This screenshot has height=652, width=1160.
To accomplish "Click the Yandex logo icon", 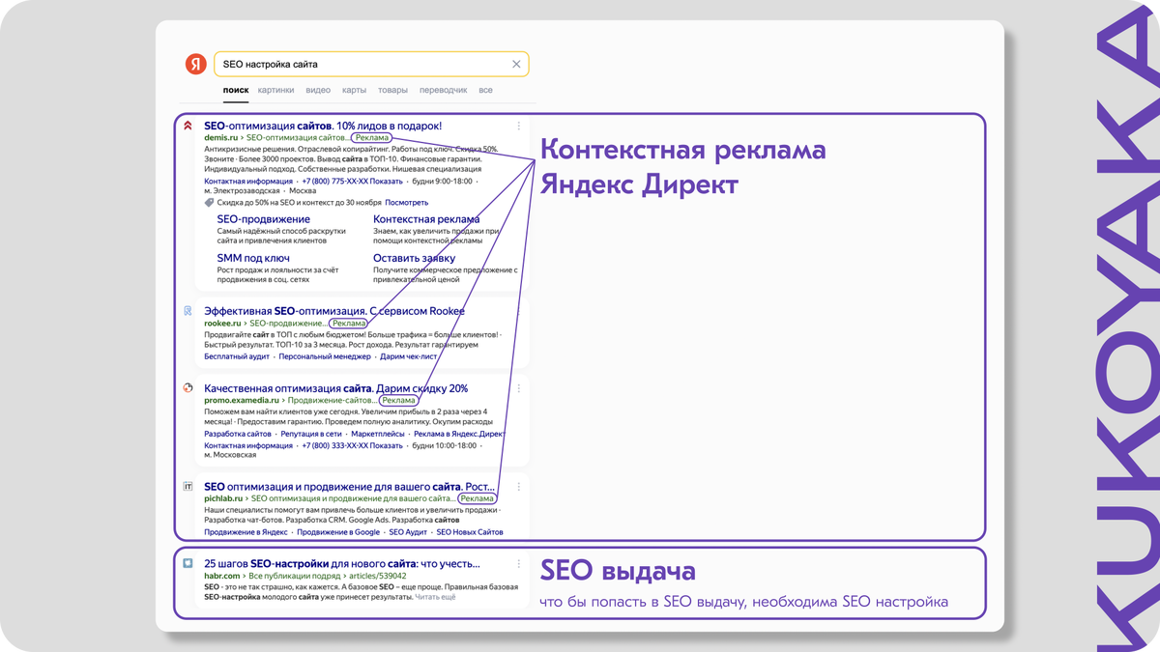I will pos(196,64).
